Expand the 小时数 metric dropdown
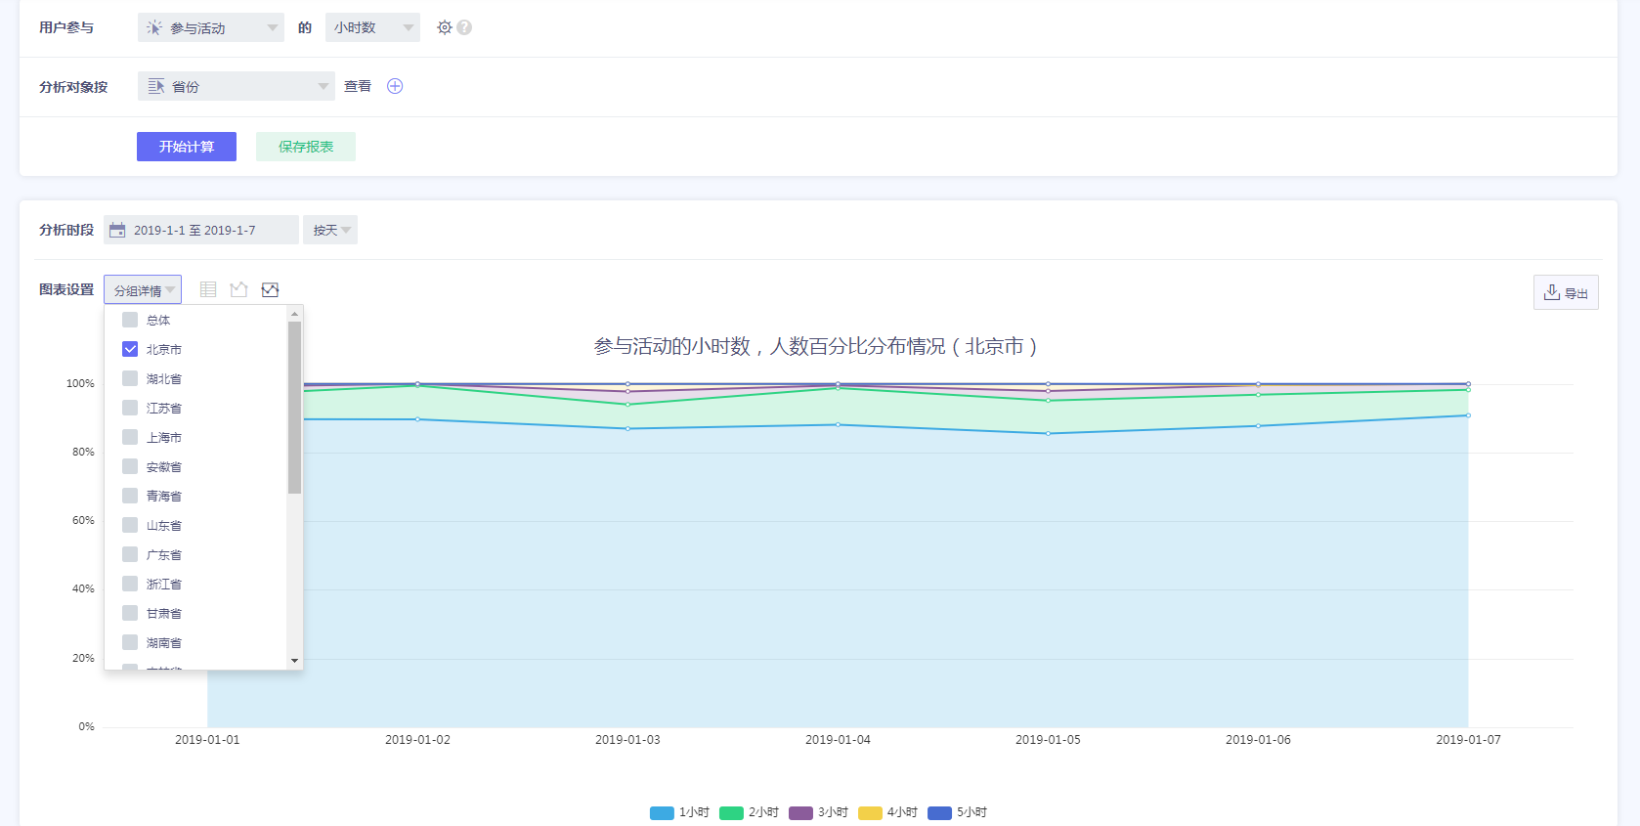Image resolution: width=1640 pixels, height=826 pixels. [x=372, y=27]
